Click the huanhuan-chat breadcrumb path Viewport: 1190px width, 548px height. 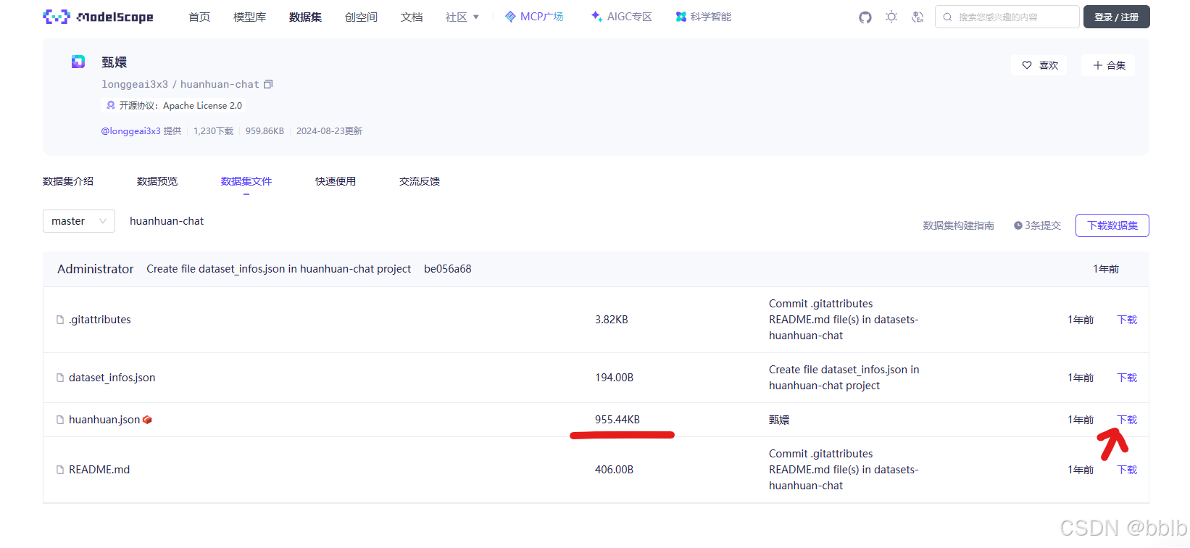(167, 221)
